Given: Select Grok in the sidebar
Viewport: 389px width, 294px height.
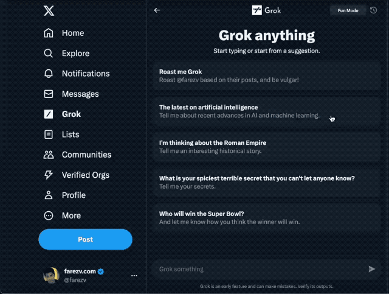Looking at the screenshot, I should (62, 114).
